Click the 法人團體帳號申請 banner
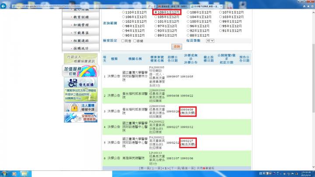 [x=73, y=106]
